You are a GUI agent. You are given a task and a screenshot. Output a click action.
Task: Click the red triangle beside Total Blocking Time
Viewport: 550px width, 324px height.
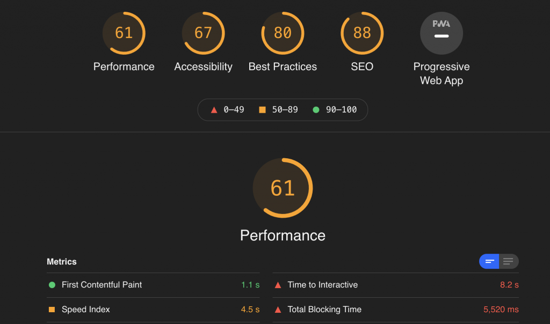(278, 310)
